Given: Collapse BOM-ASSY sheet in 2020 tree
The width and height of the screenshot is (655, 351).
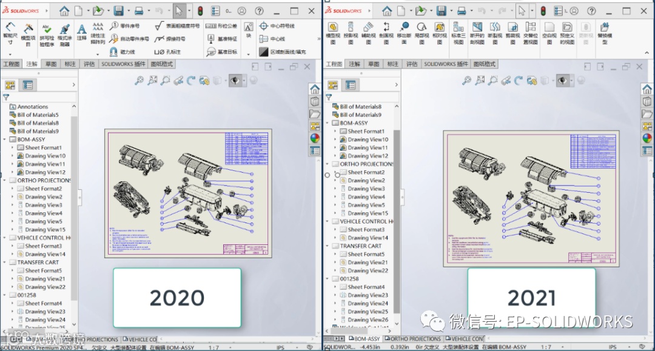Looking at the screenshot, I should coord(5,139).
